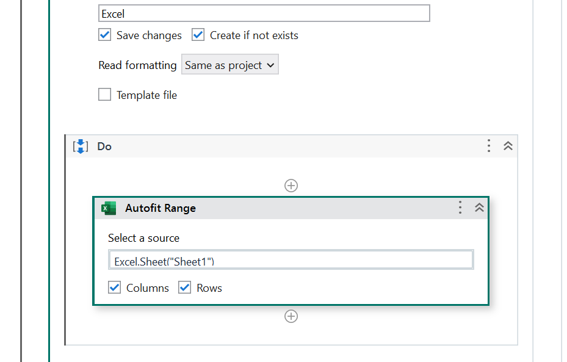567x362 pixels.
Task: Collapse the Do container
Action: point(508,146)
